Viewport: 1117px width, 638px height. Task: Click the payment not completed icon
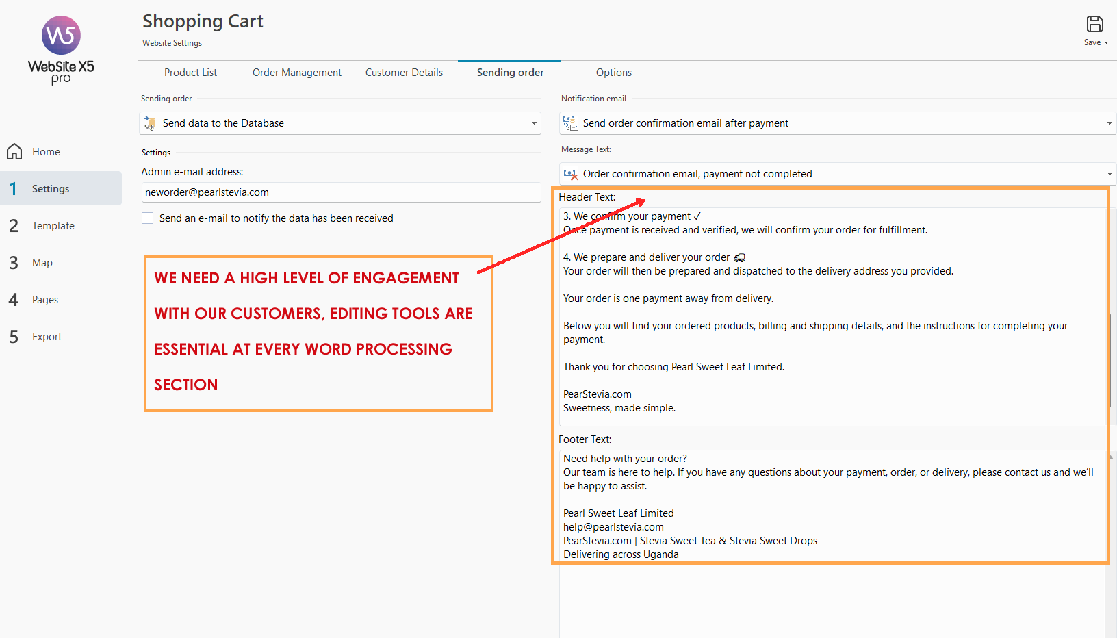tap(570, 174)
